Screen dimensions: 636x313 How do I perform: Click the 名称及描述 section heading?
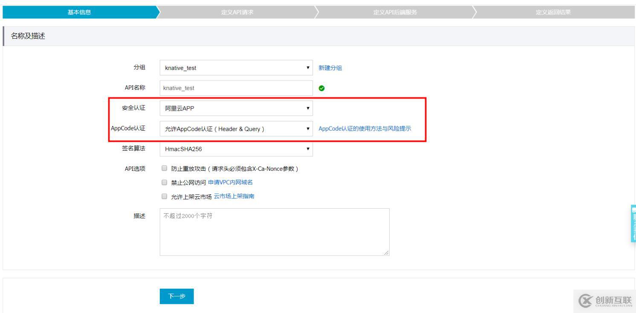pos(28,36)
